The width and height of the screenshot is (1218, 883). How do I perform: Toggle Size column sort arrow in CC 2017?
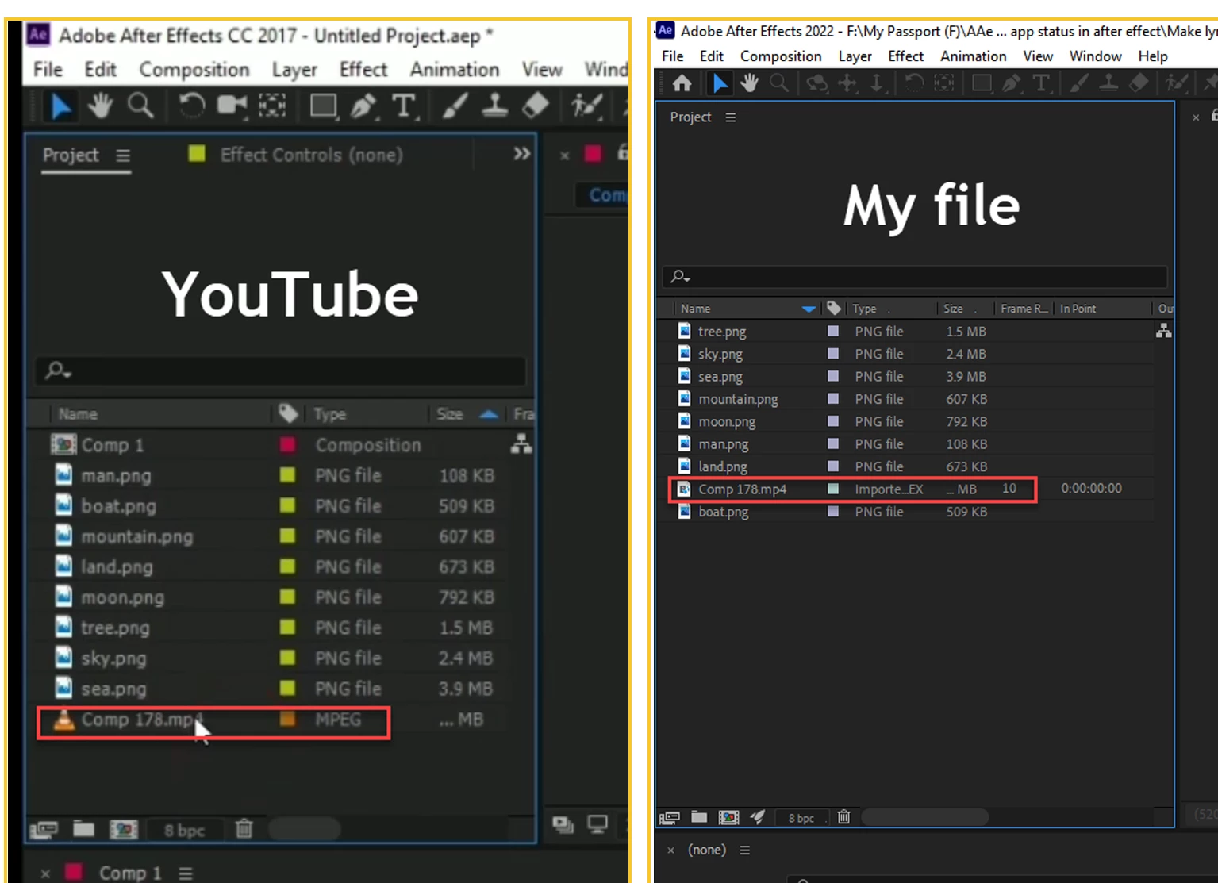tap(489, 414)
